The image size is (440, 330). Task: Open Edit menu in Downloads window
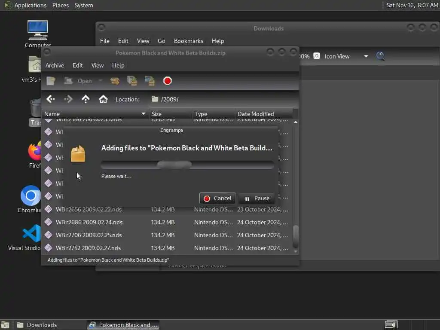point(123,41)
